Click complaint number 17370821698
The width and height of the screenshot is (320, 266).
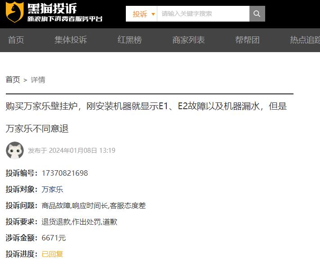tap(65, 173)
